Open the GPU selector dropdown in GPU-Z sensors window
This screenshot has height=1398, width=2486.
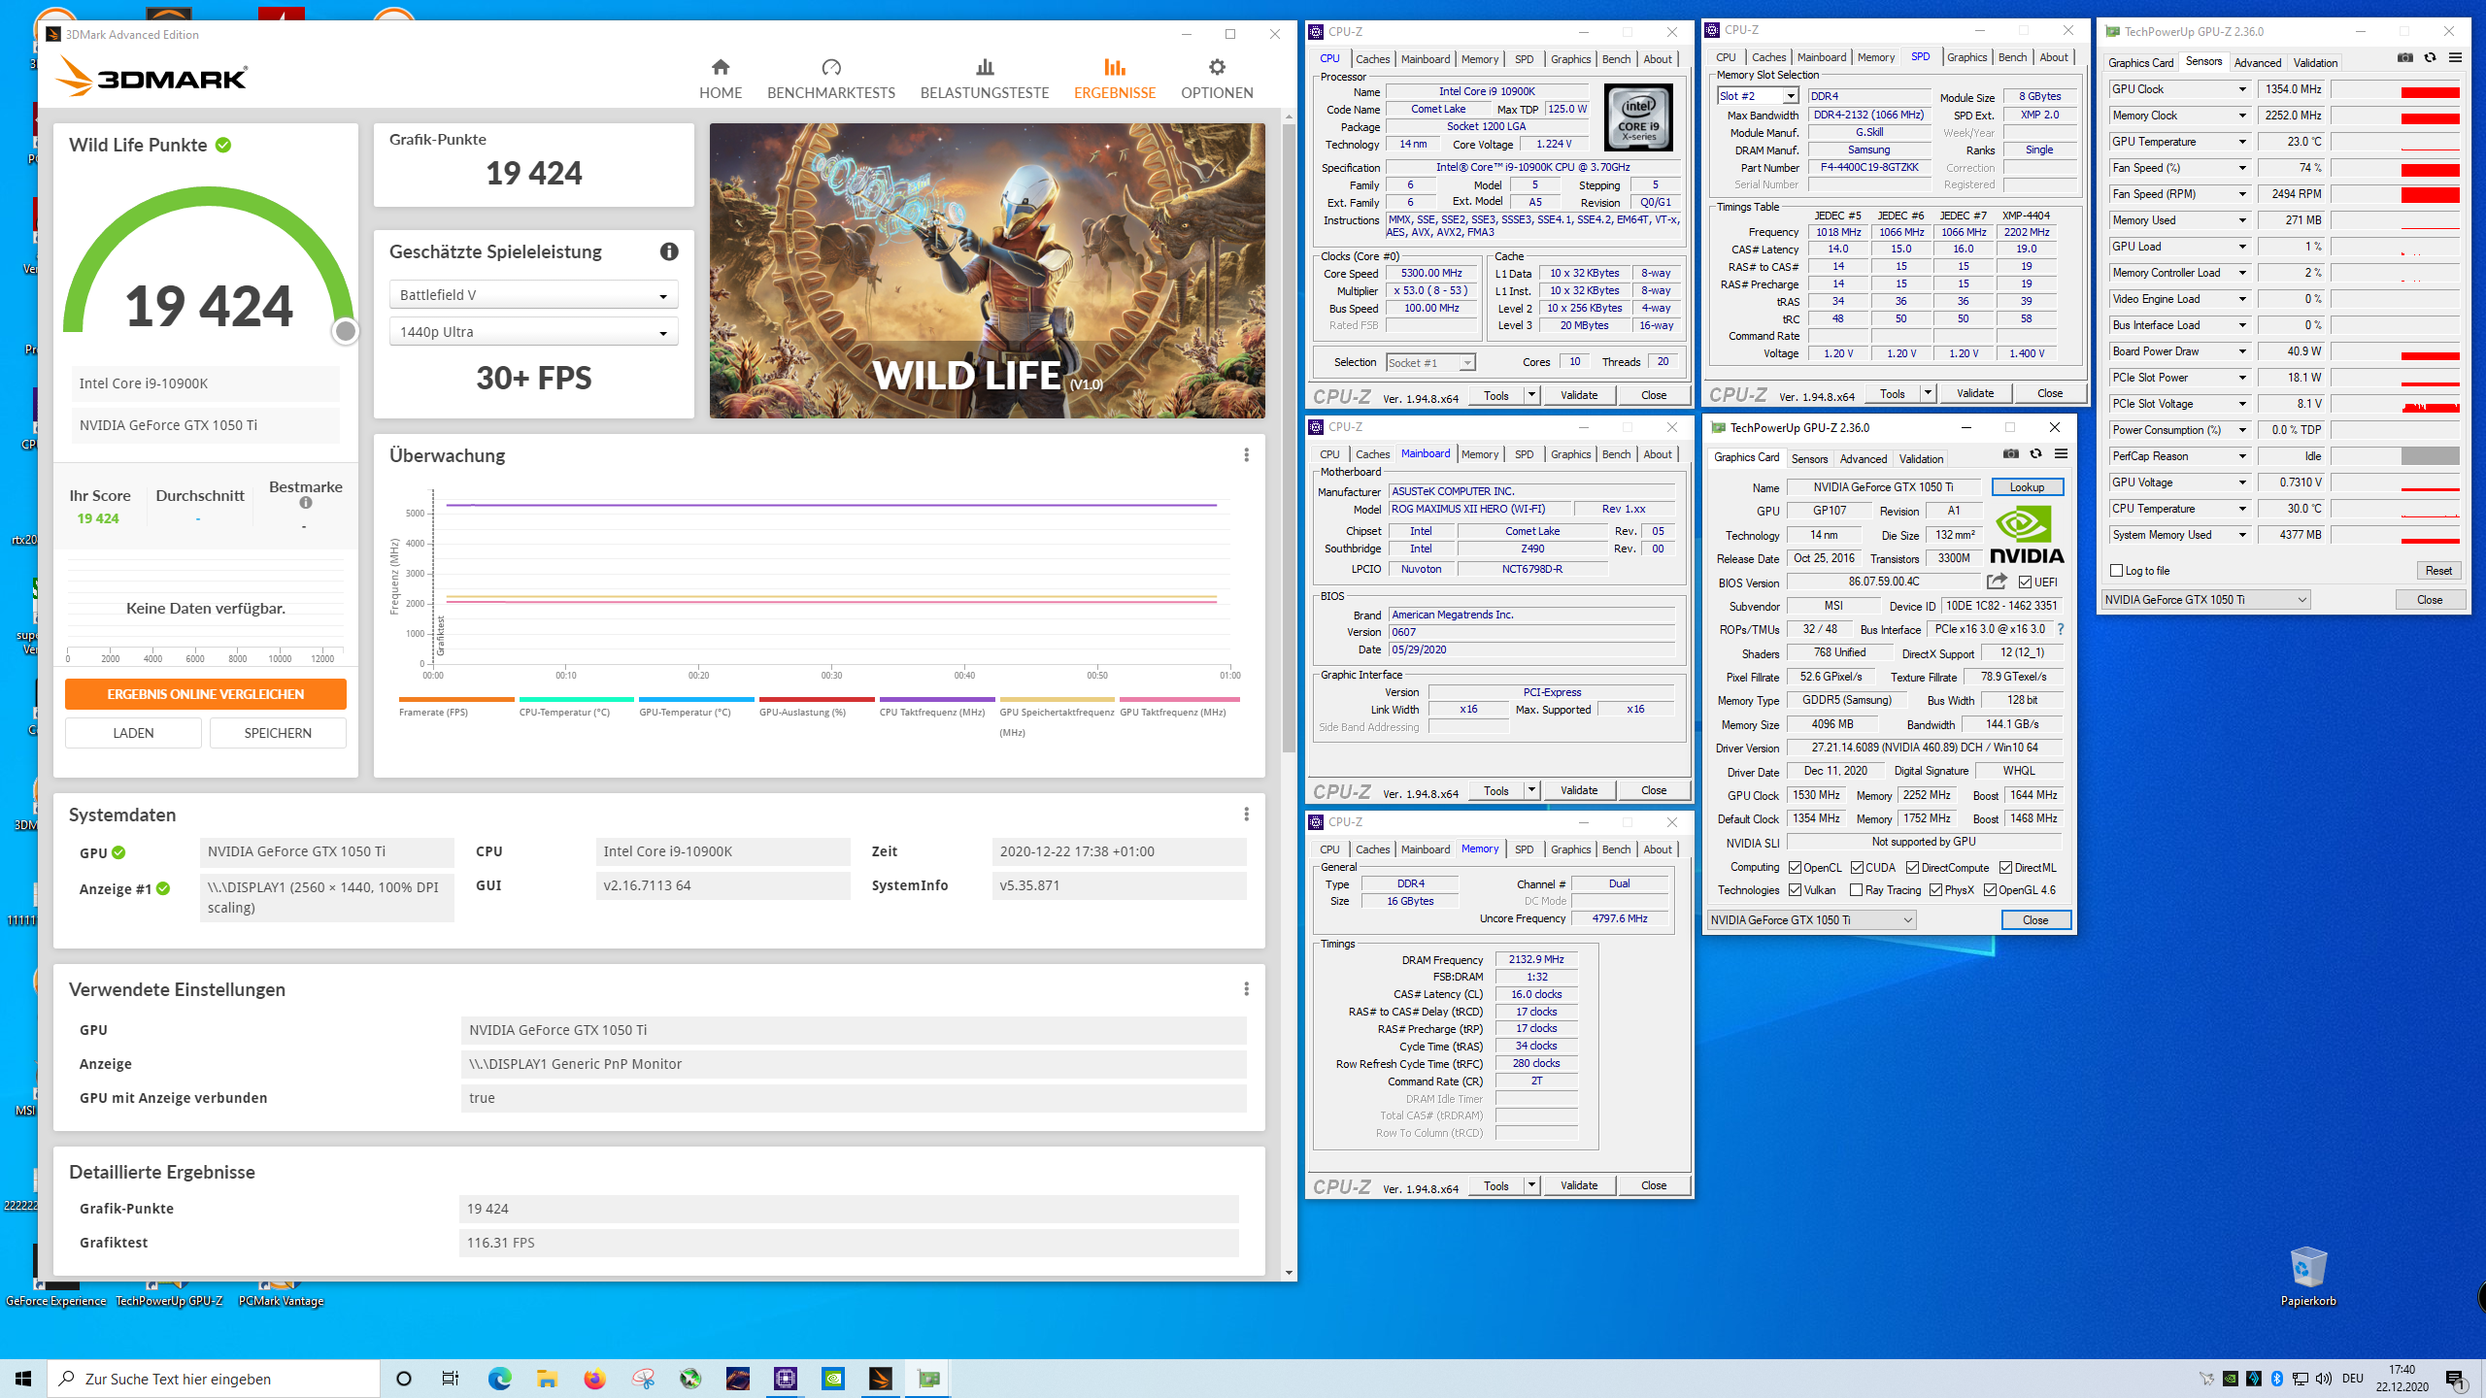click(x=2204, y=600)
